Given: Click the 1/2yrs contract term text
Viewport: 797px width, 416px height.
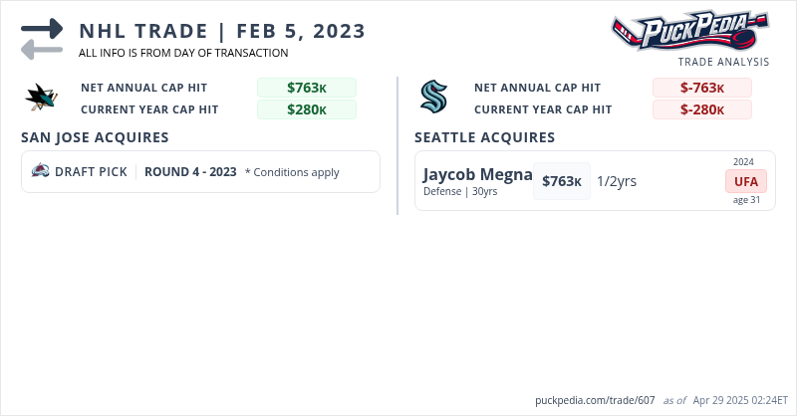Looking at the screenshot, I should (x=617, y=181).
